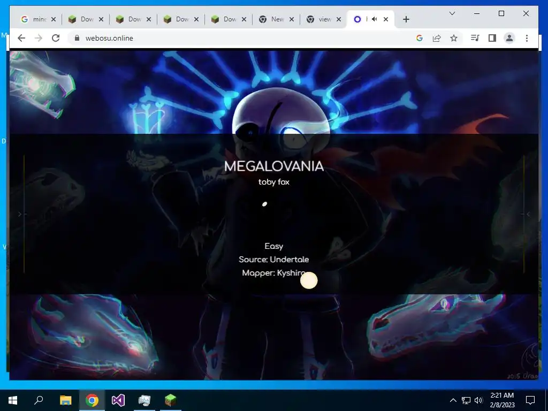Open the Minecraft grass block taskbar app

[x=171, y=400]
